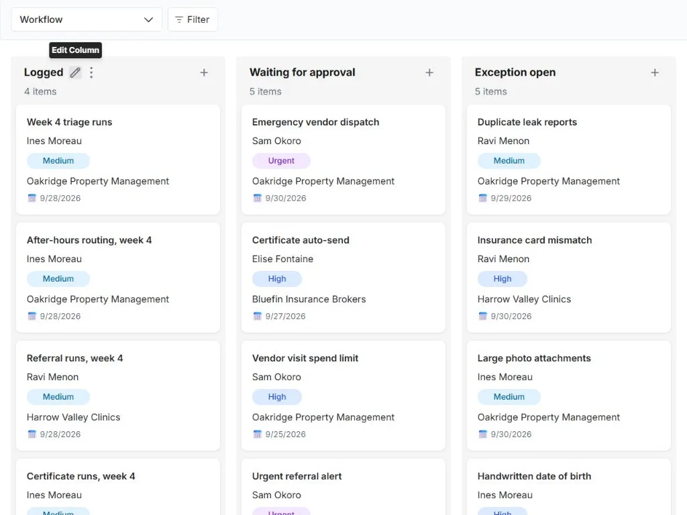This screenshot has width=687, height=515.
Task: Click 4 items count under Logged
Action: (x=40, y=91)
